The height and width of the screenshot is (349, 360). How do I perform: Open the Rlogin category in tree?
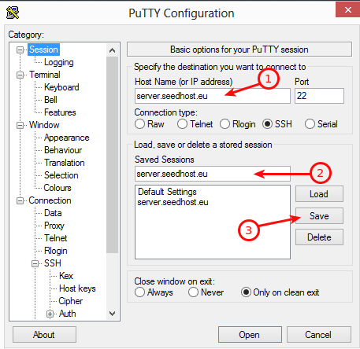pos(56,251)
